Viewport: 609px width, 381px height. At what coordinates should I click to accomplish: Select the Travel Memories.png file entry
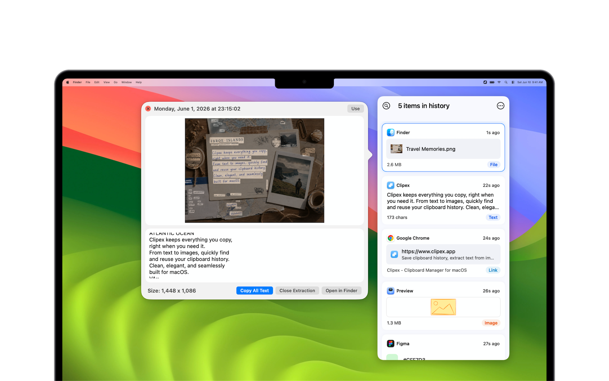443,149
